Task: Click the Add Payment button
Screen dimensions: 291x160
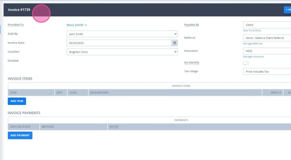Action: pos(20,135)
